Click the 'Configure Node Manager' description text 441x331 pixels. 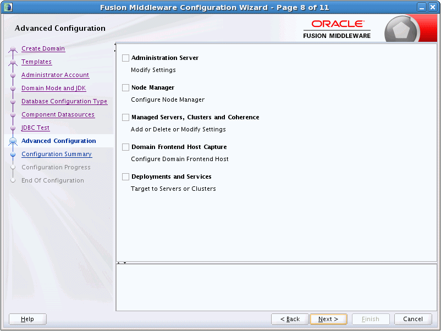click(x=168, y=100)
